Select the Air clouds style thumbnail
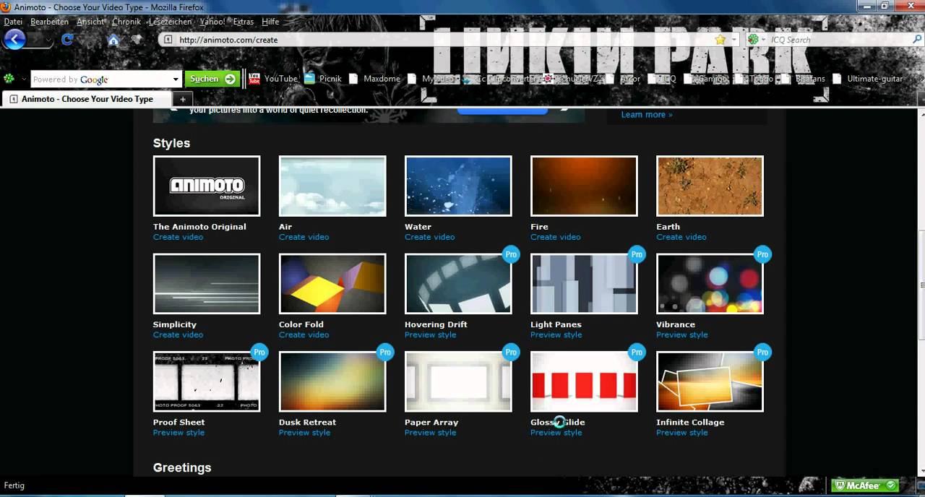Screen dimensions: 925x497 point(332,186)
